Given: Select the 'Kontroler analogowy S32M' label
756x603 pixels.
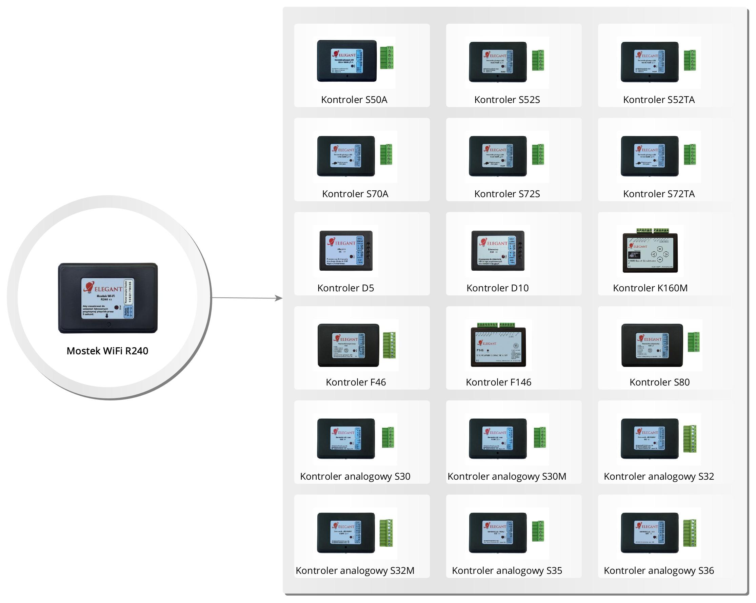Looking at the screenshot, I should coord(355,570).
